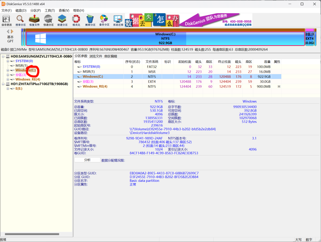
Task: Click the 卷标 column header
Action: click(98, 62)
